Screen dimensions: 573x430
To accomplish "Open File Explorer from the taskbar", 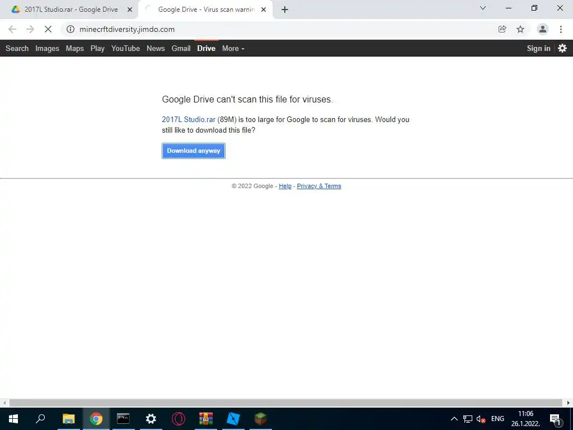I will click(68, 419).
